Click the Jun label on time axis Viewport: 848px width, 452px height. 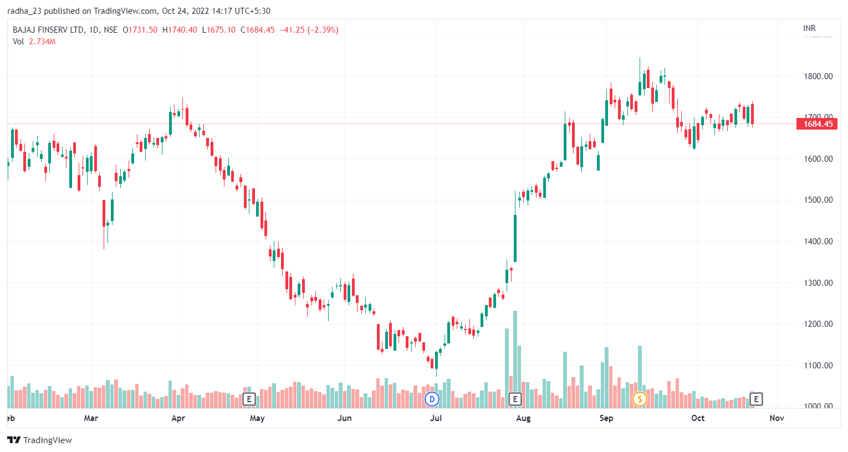coord(345,418)
